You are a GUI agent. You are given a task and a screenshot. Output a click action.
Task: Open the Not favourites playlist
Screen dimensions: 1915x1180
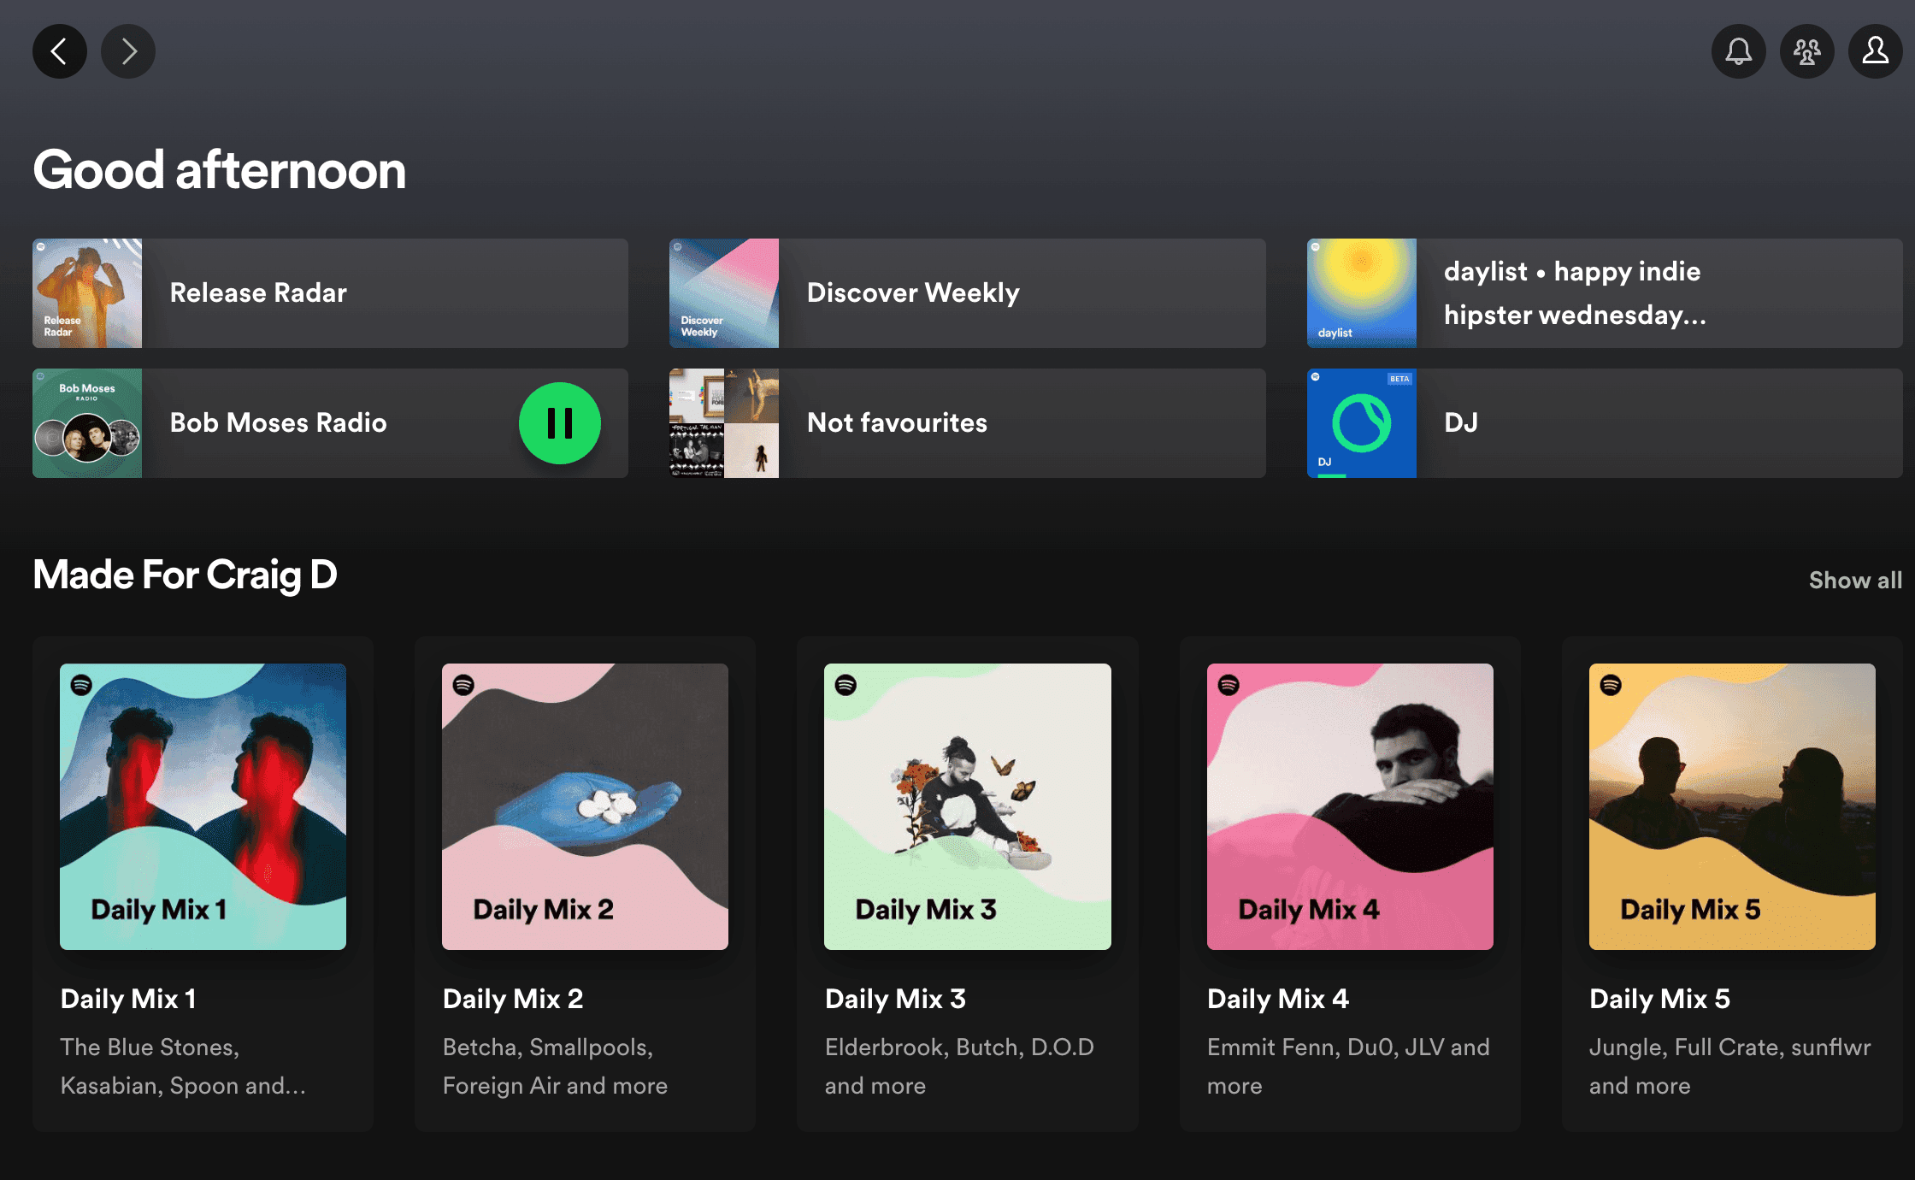click(966, 422)
